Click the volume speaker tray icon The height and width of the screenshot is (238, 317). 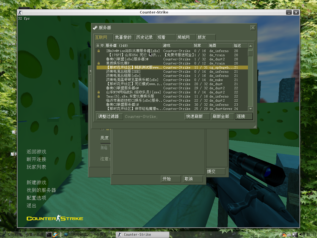tap(302, 235)
